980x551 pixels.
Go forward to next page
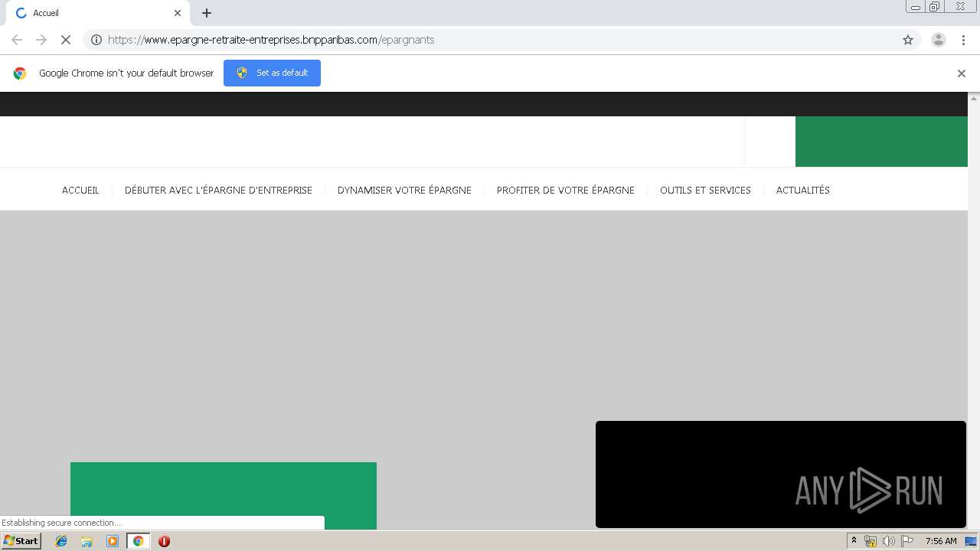41,40
